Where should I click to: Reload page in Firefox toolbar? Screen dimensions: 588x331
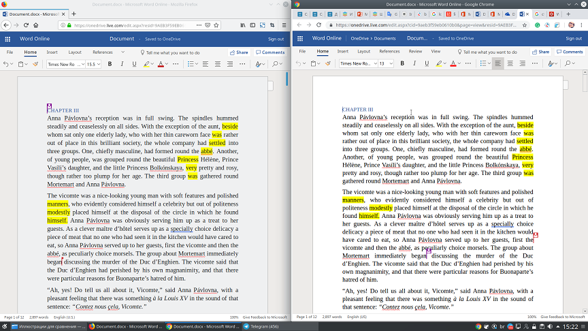26,25
